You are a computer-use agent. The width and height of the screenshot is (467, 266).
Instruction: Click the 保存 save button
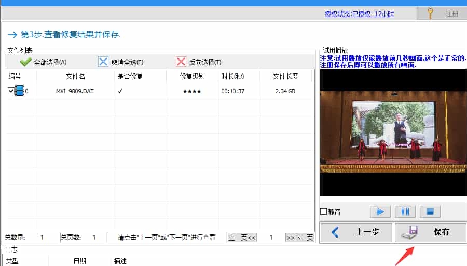[x=431, y=232]
